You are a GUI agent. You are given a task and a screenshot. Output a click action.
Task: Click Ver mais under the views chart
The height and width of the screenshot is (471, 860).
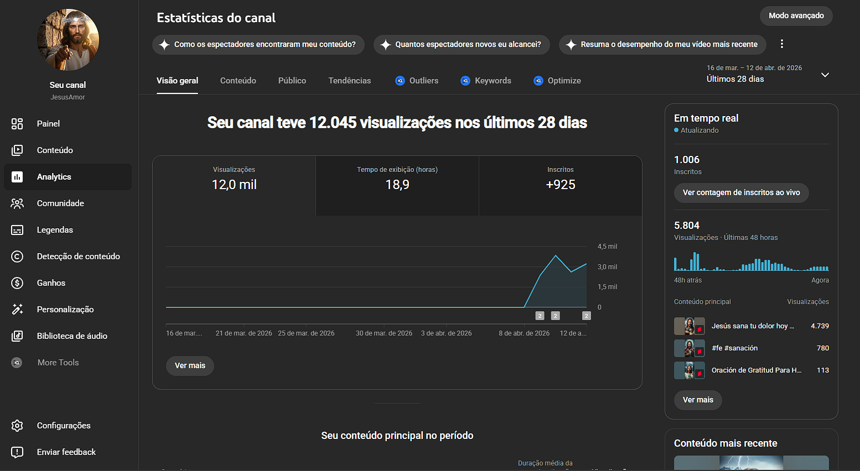tap(190, 366)
